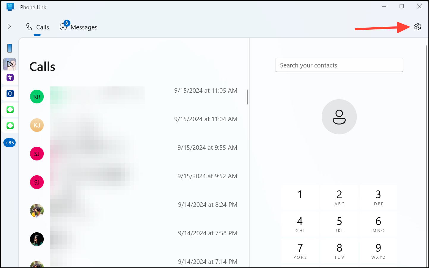429x268 pixels.
Task: Select the Calls tab
Action: pos(42,27)
